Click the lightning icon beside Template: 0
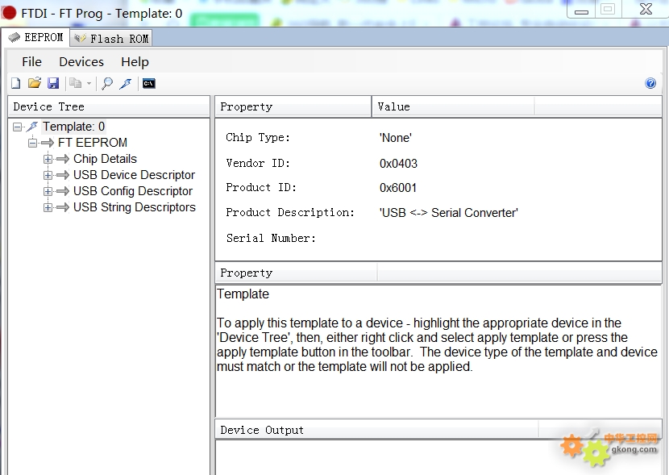Screen dimensions: 669x475 (x=32, y=127)
